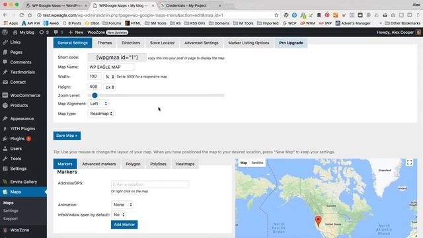Image resolution: width=423 pixels, height=238 pixels.
Task: Open the Map type Roadmap dropdown
Action: pos(101,114)
